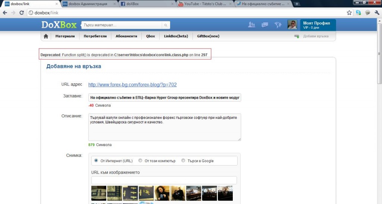Open the messages icon in header

click(x=265, y=25)
